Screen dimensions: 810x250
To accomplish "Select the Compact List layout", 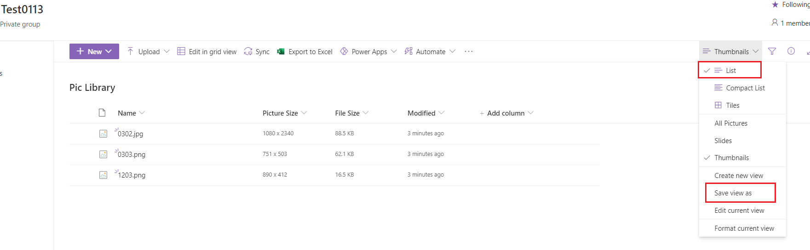I will coord(742,88).
